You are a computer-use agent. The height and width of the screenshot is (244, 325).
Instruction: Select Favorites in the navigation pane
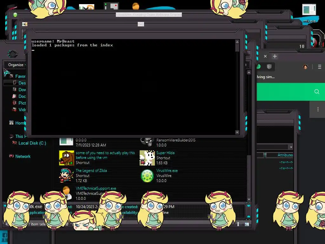tap(20, 76)
